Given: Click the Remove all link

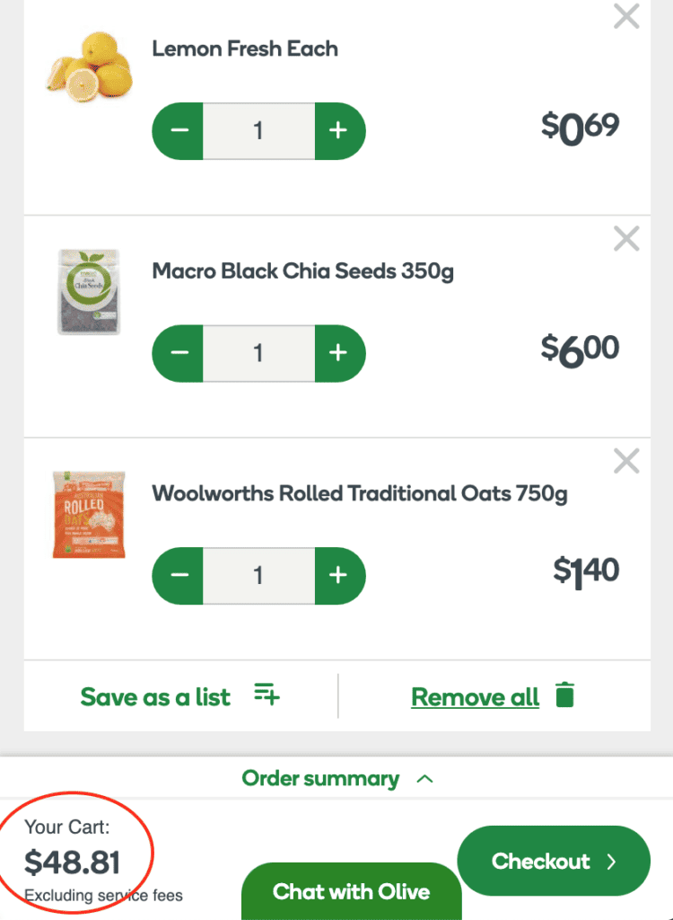Looking at the screenshot, I should point(475,697).
